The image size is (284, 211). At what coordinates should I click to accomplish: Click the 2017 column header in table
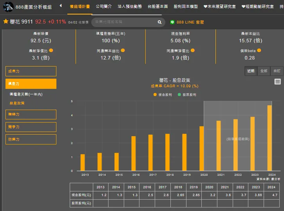tap(163, 187)
